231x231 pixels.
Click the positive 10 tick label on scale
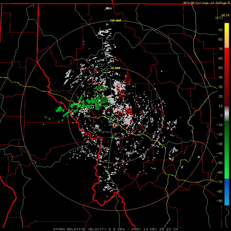click(x=220, y=106)
